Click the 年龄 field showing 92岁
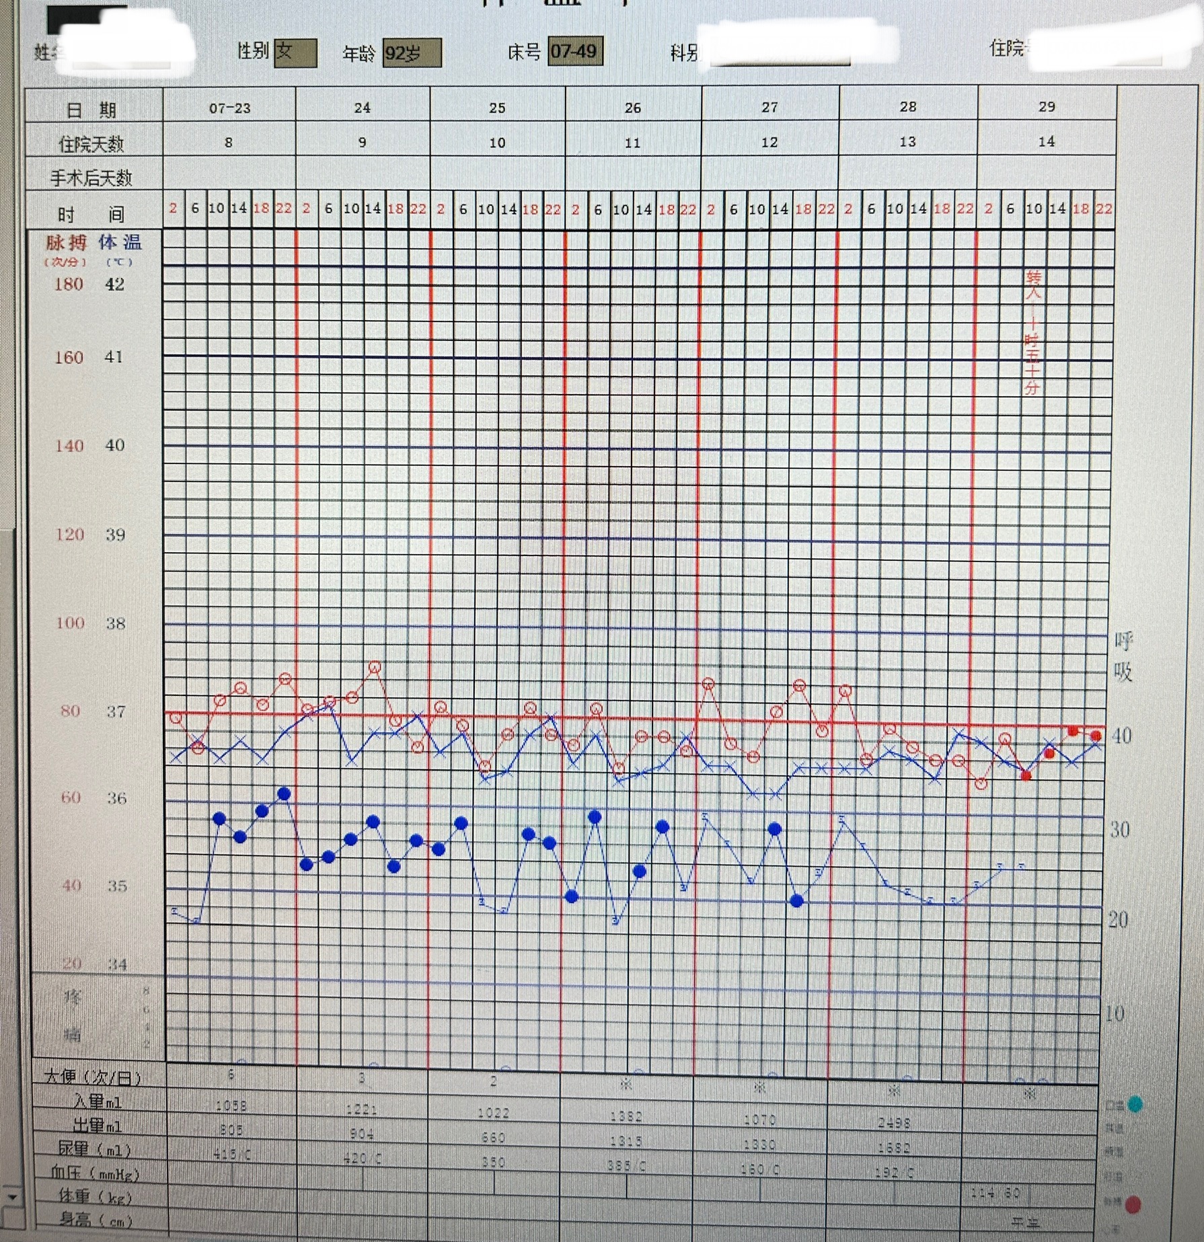1204x1242 pixels. tap(412, 53)
